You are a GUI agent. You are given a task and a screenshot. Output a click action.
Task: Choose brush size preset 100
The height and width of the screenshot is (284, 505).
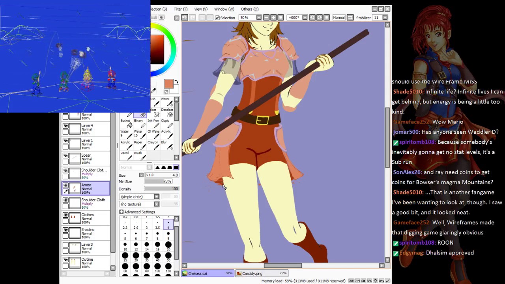click(157, 268)
